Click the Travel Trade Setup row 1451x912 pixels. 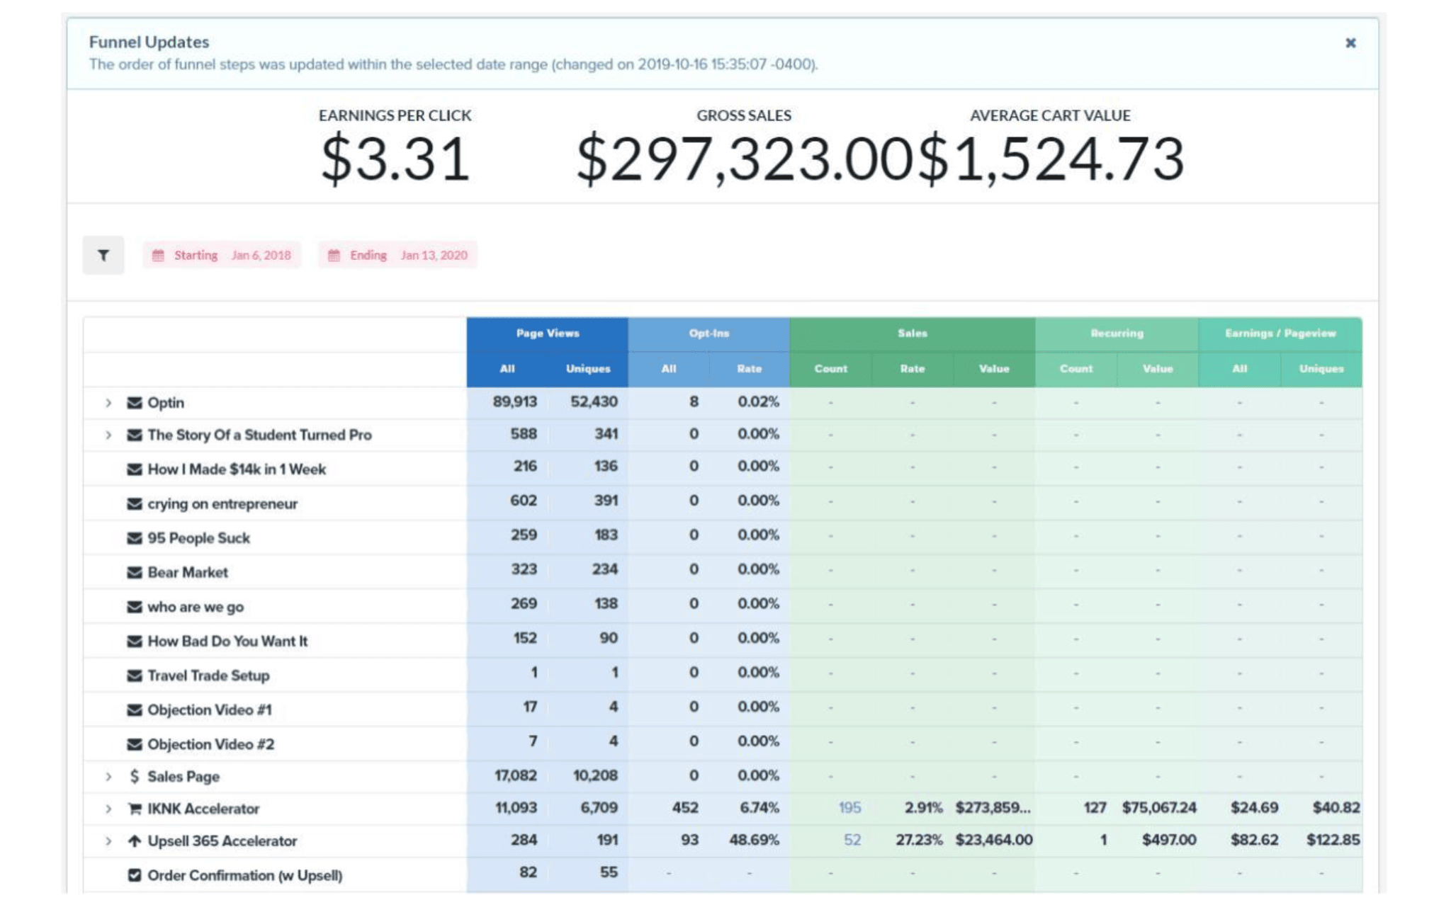[208, 676]
